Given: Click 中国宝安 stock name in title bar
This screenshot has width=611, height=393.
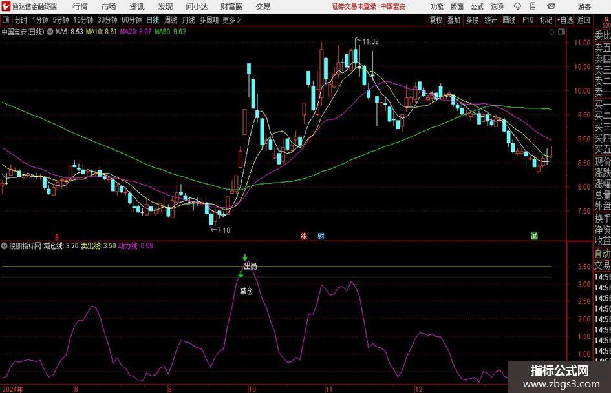Looking at the screenshot, I should (x=393, y=6).
